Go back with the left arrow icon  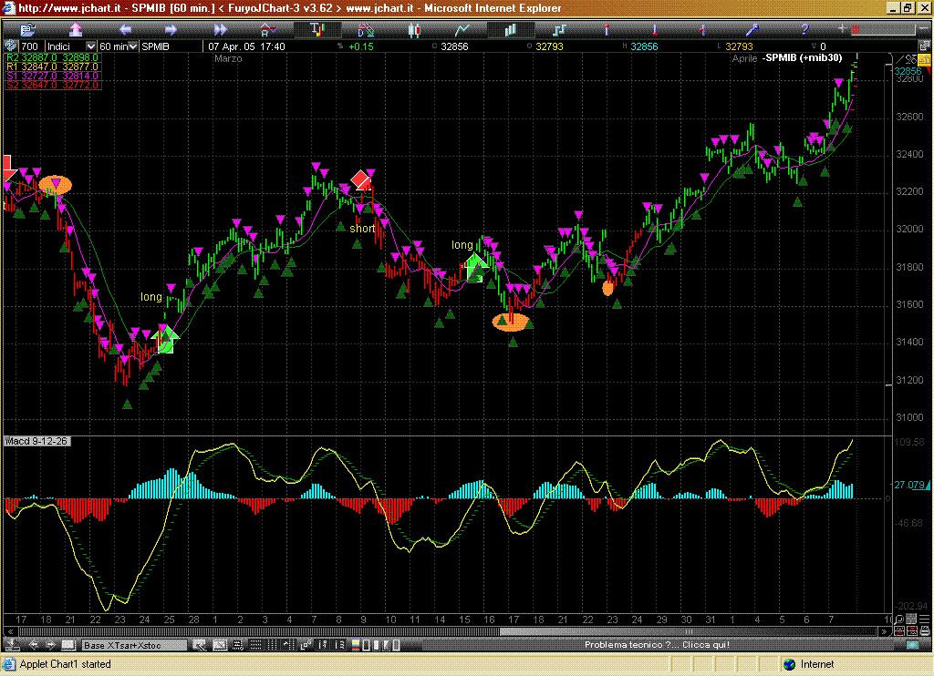click(124, 29)
